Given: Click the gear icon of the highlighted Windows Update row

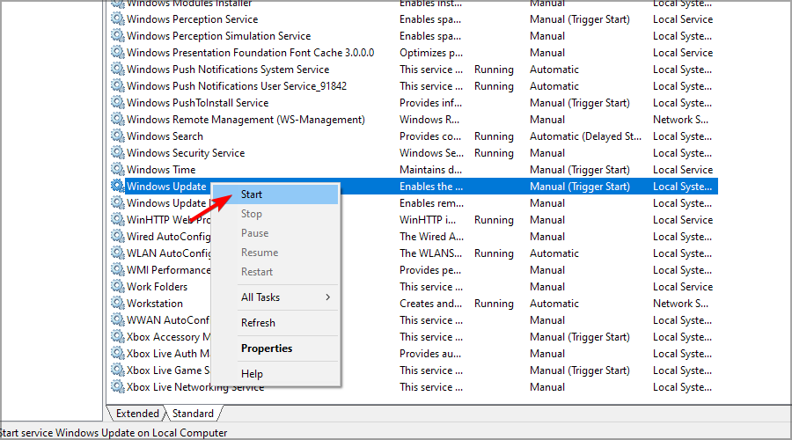Looking at the screenshot, I should point(118,186).
